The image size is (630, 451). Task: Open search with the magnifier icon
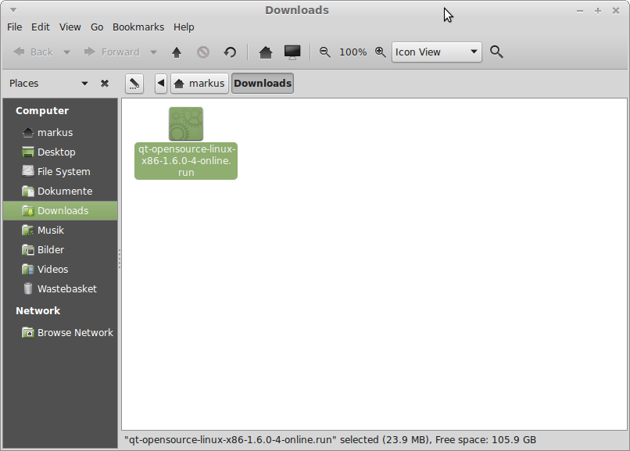[x=496, y=52]
